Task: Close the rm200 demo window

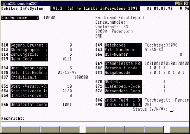Action: (x=186, y=3)
